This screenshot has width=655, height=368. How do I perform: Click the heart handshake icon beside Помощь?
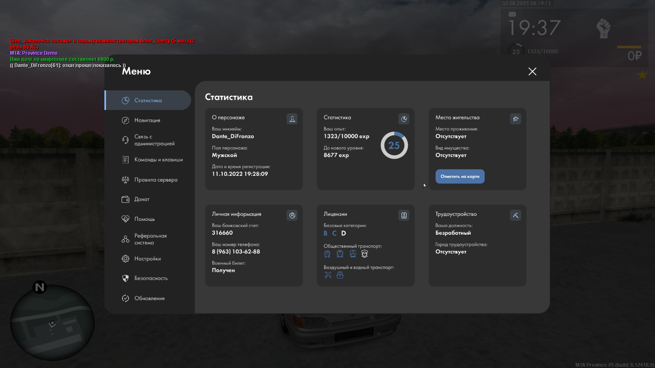tap(126, 219)
